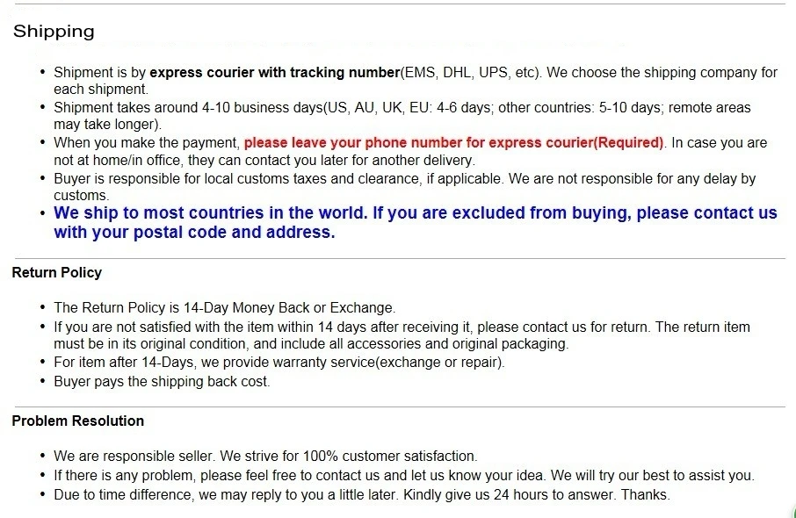Screen dimensions: 796x518
Task: Click the 'Due to time difference' bullet
Action: click(362, 494)
